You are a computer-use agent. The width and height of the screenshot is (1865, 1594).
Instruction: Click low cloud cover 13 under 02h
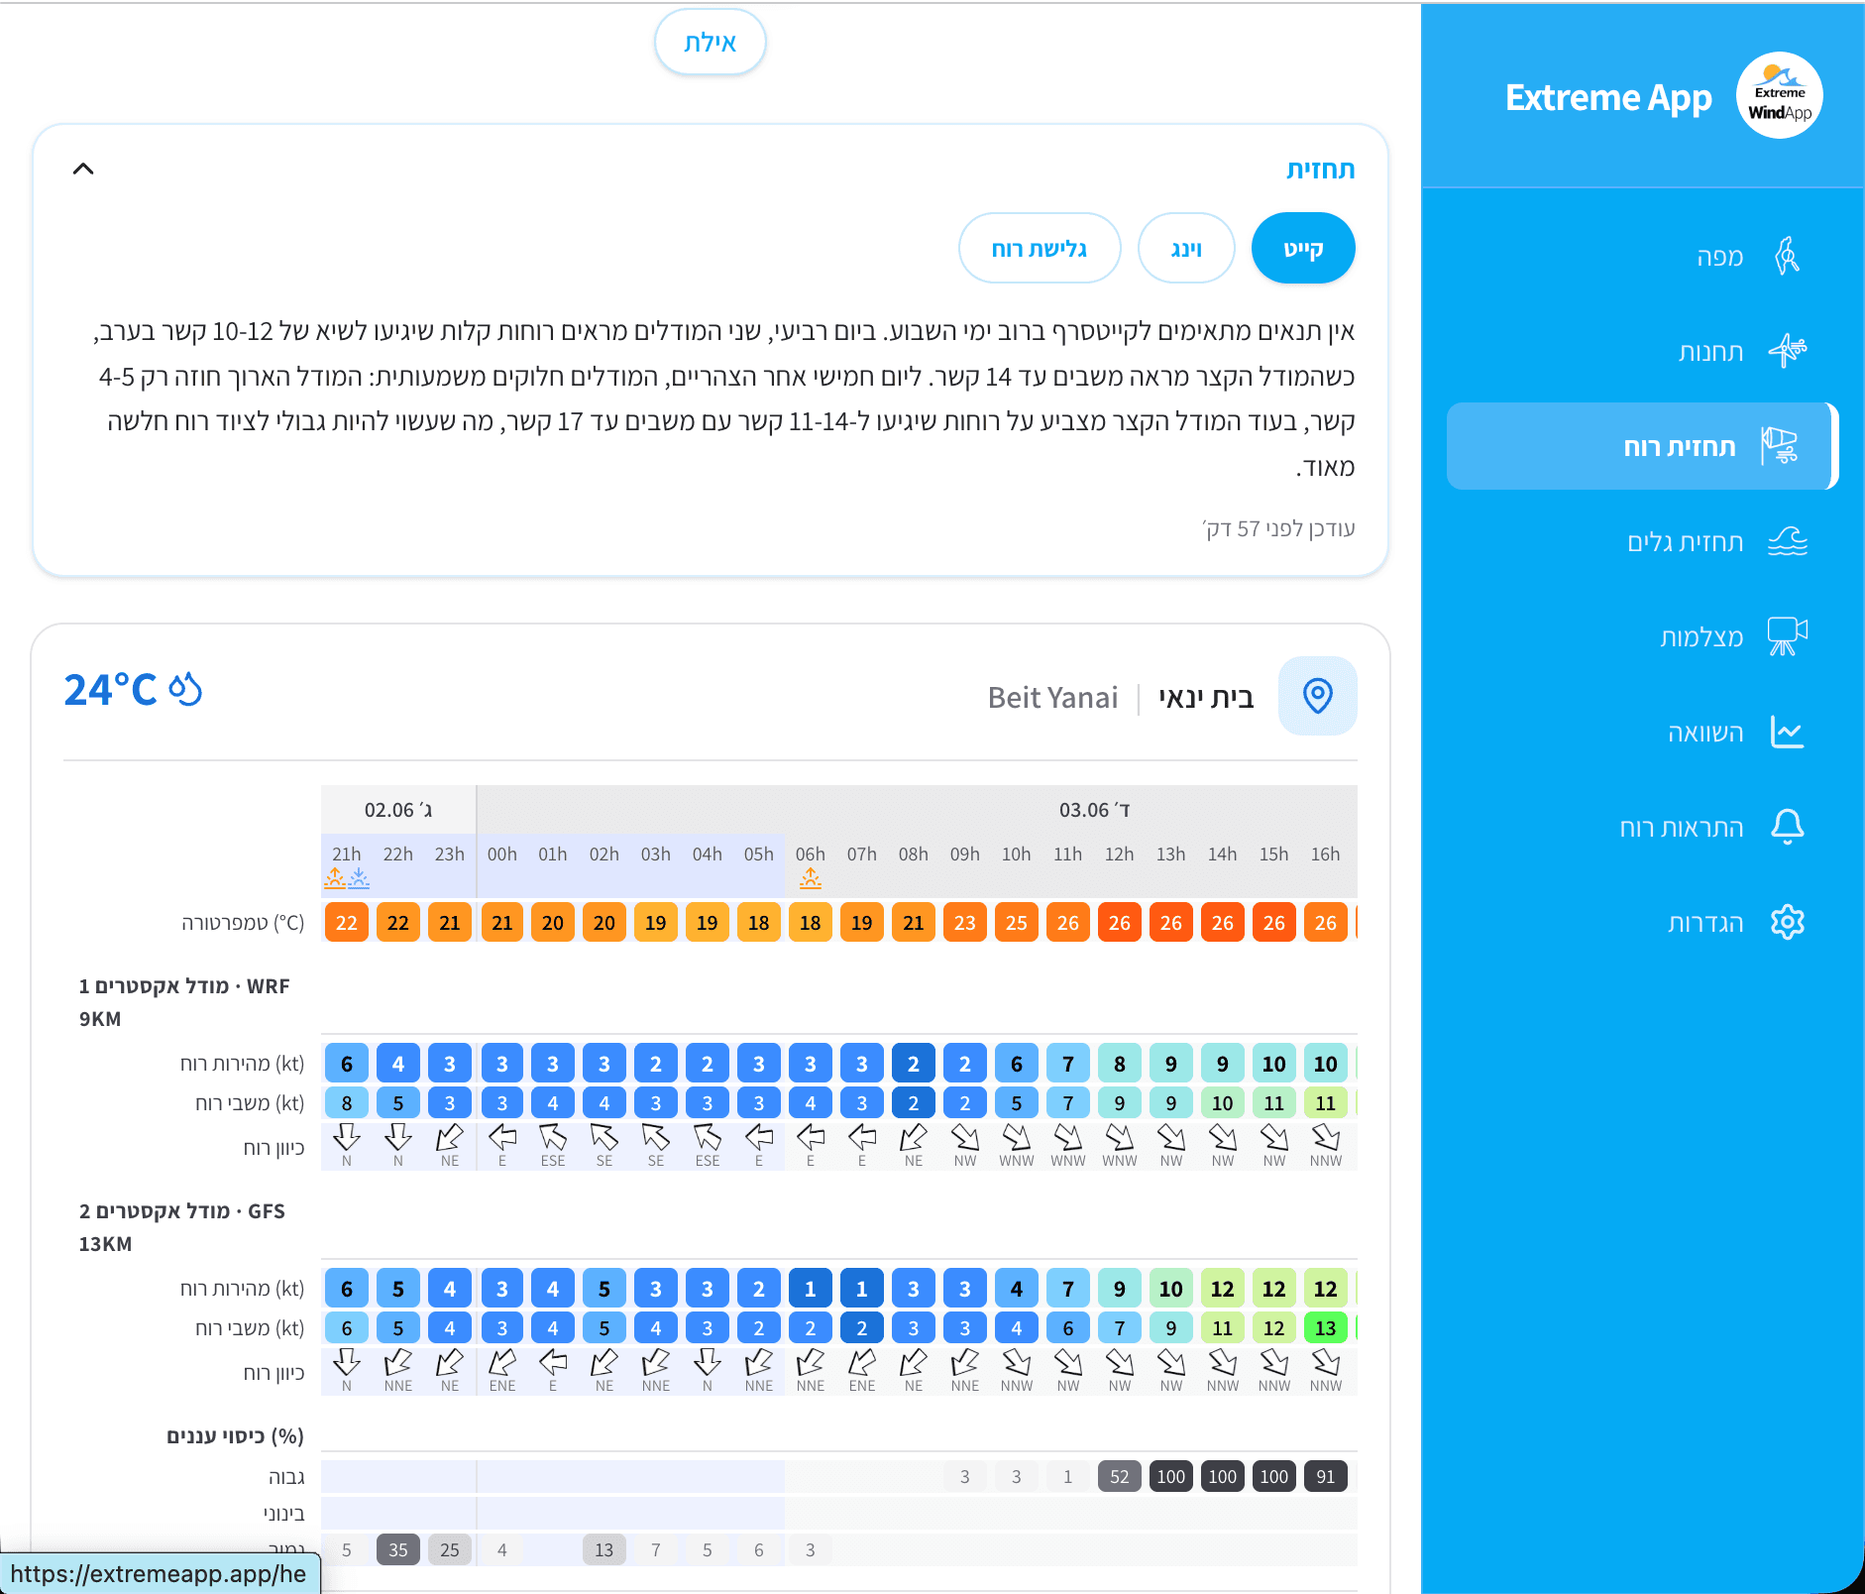[x=604, y=1549]
